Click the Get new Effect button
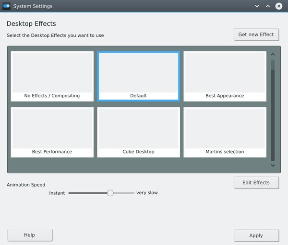288x245 pixels. (x=256, y=34)
